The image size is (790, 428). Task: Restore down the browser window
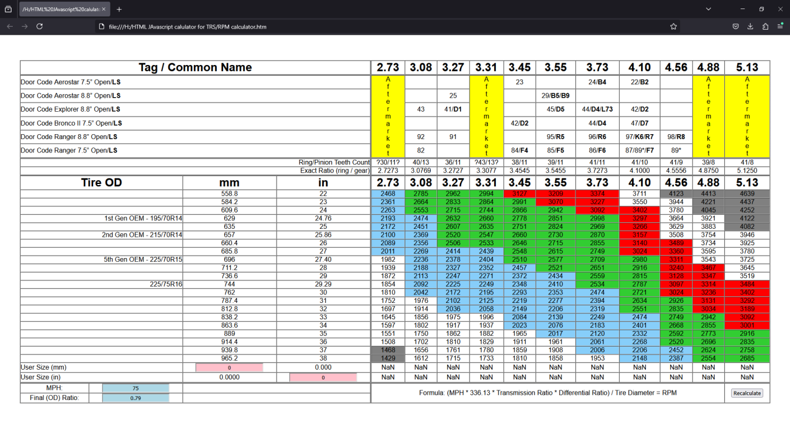pos(761,9)
